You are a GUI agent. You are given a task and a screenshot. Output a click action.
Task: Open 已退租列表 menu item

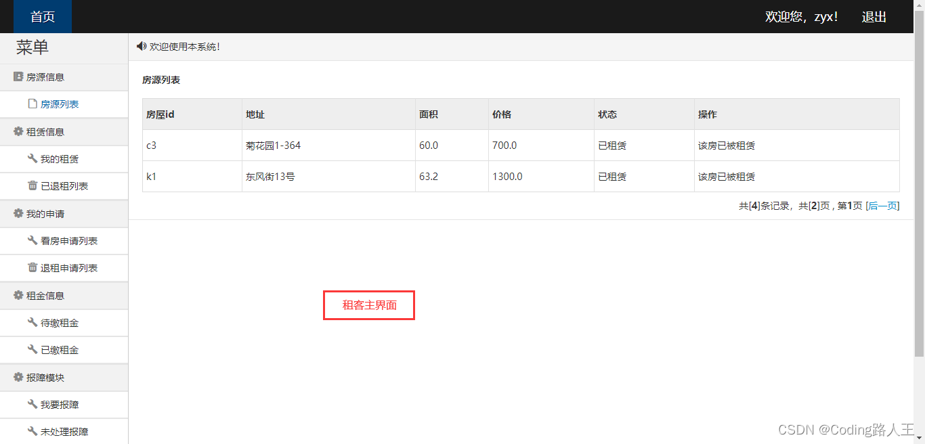point(64,186)
